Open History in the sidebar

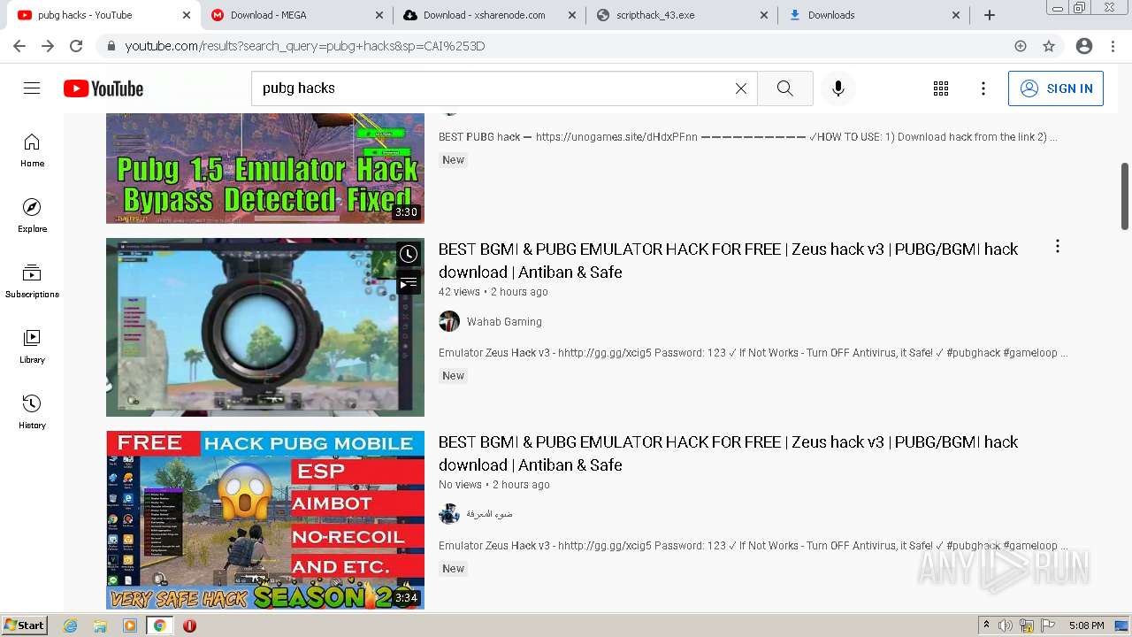click(32, 412)
